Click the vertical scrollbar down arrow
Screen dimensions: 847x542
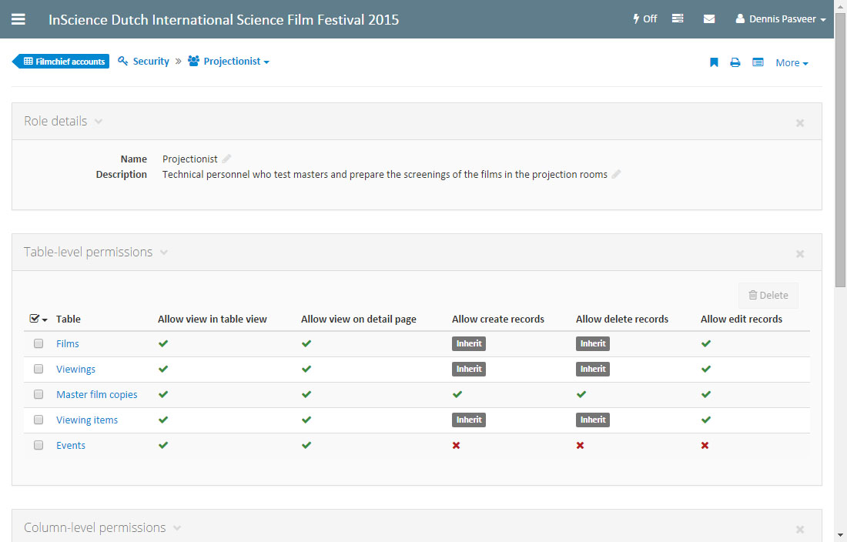click(x=840, y=534)
